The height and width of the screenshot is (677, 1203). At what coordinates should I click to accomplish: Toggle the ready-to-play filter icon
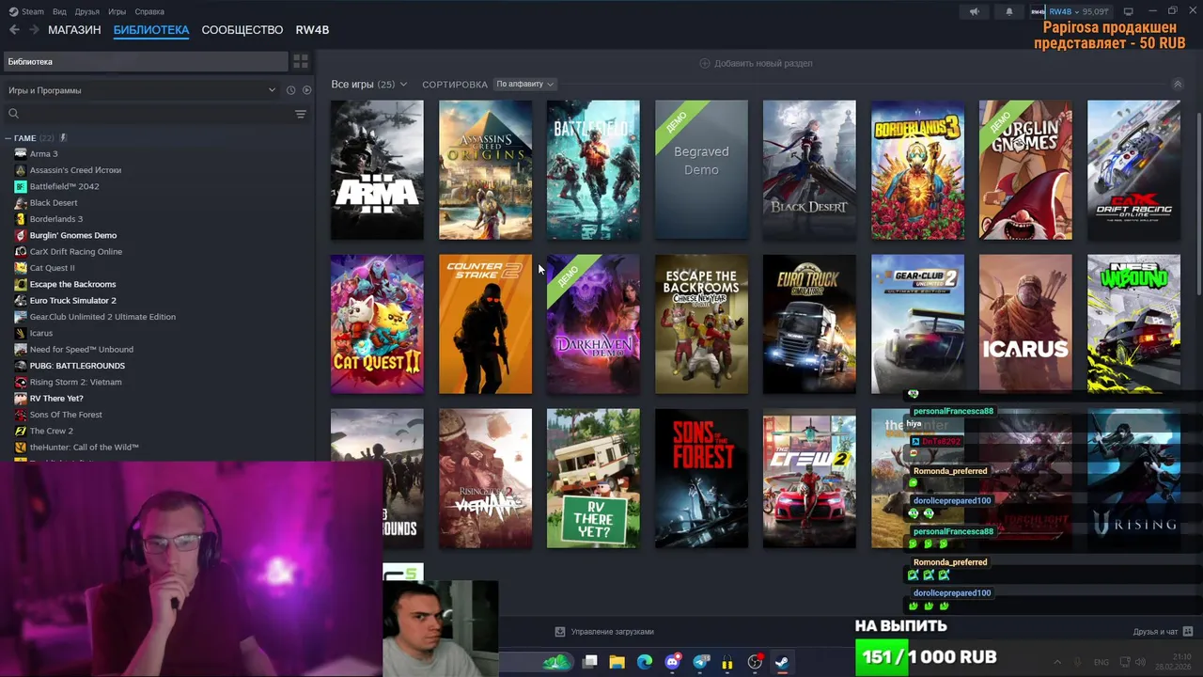306,90
